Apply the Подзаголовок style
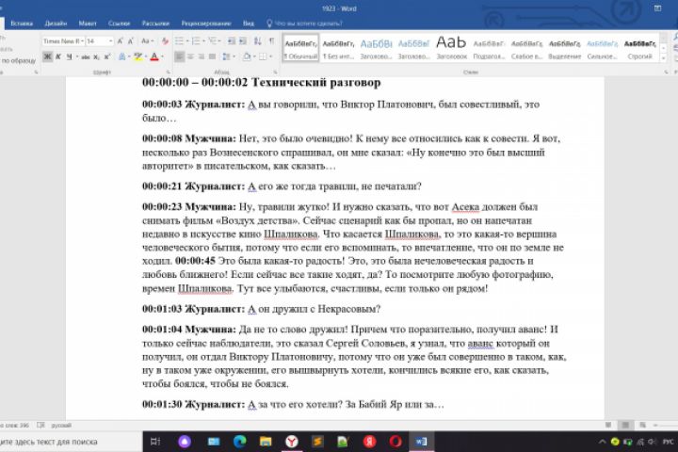The image size is (678, 452). tap(489, 48)
